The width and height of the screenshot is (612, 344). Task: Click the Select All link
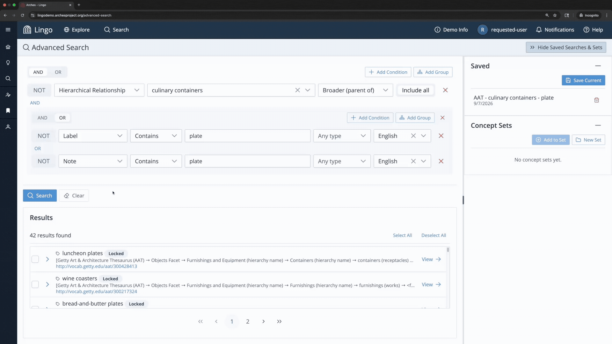point(402,235)
